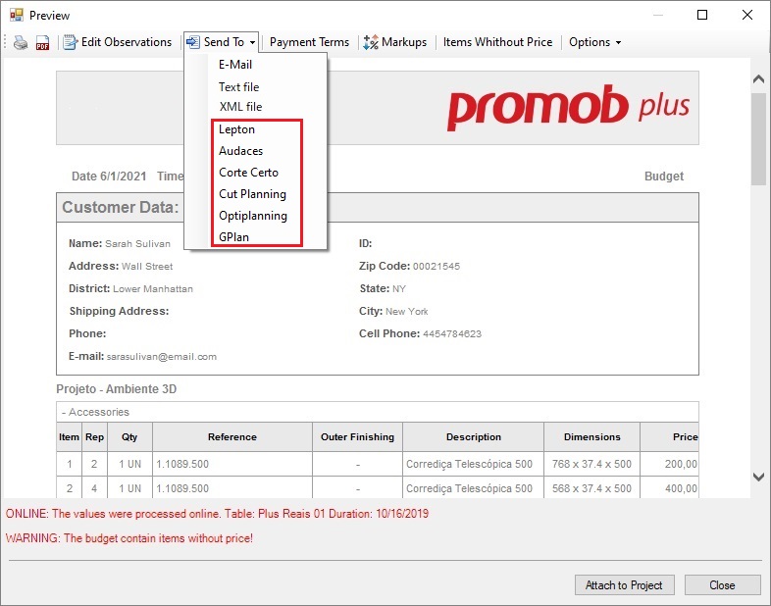Image resolution: width=771 pixels, height=606 pixels.
Task: Click the promob plus logo
Action: coord(568,107)
